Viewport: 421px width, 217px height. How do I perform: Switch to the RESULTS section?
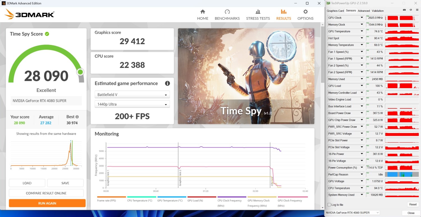pos(284,15)
